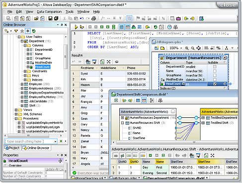Click the fit-to-window arrows icon in HRdiagram
Screen dimensions: 242x183
tap(198, 48)
